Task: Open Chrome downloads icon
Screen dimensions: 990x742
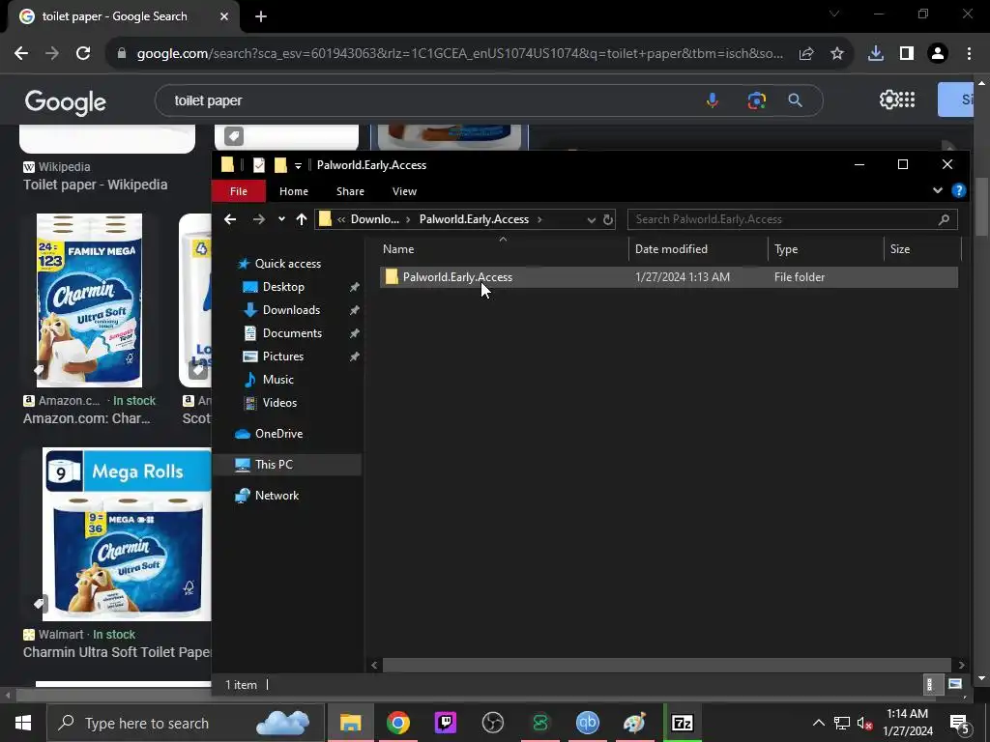Action: [x=876, y=54]
